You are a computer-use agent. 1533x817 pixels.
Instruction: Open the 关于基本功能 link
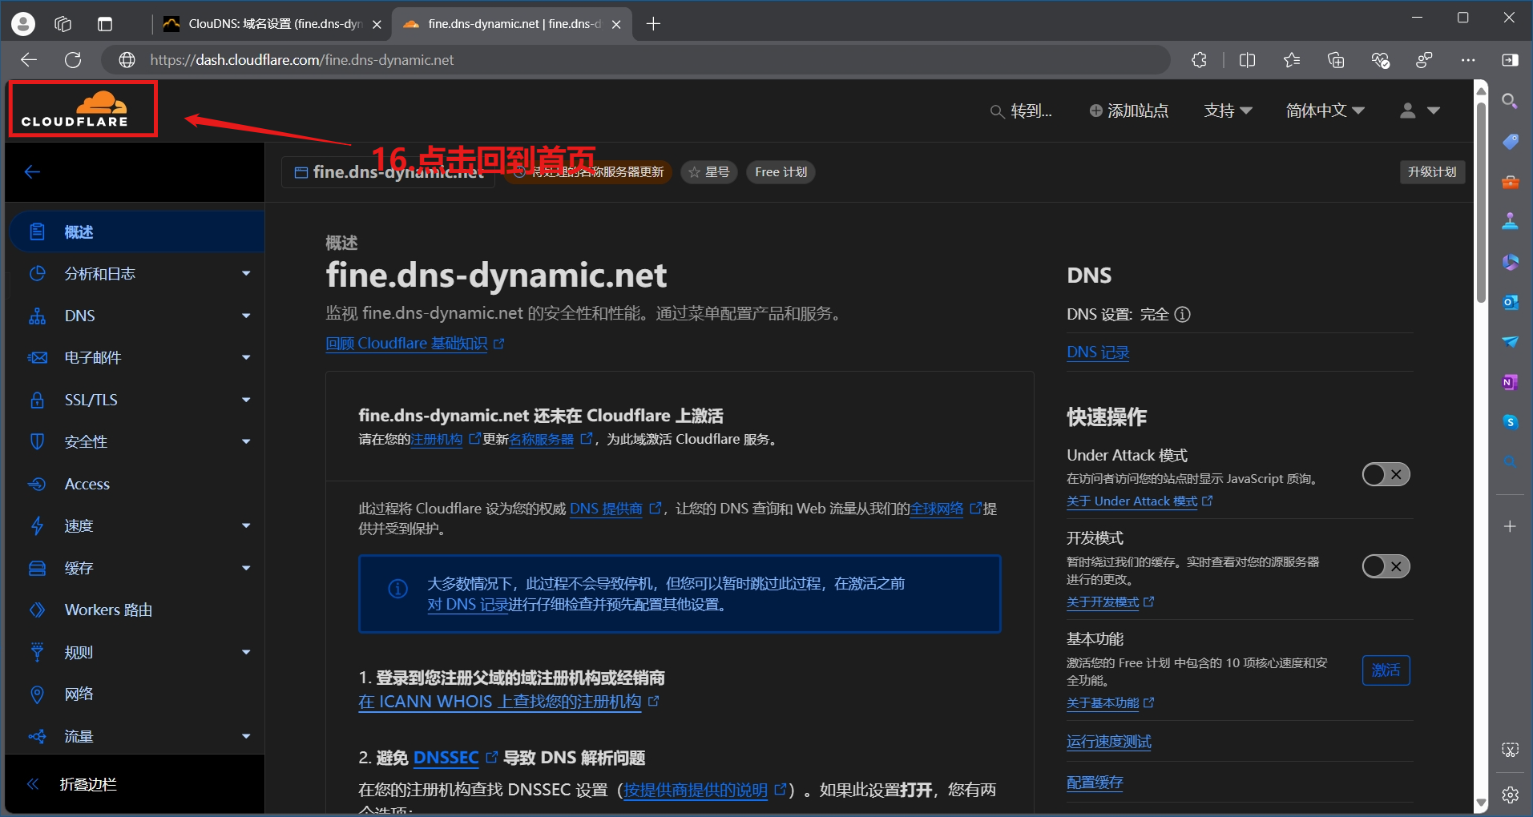point(1103,703)
